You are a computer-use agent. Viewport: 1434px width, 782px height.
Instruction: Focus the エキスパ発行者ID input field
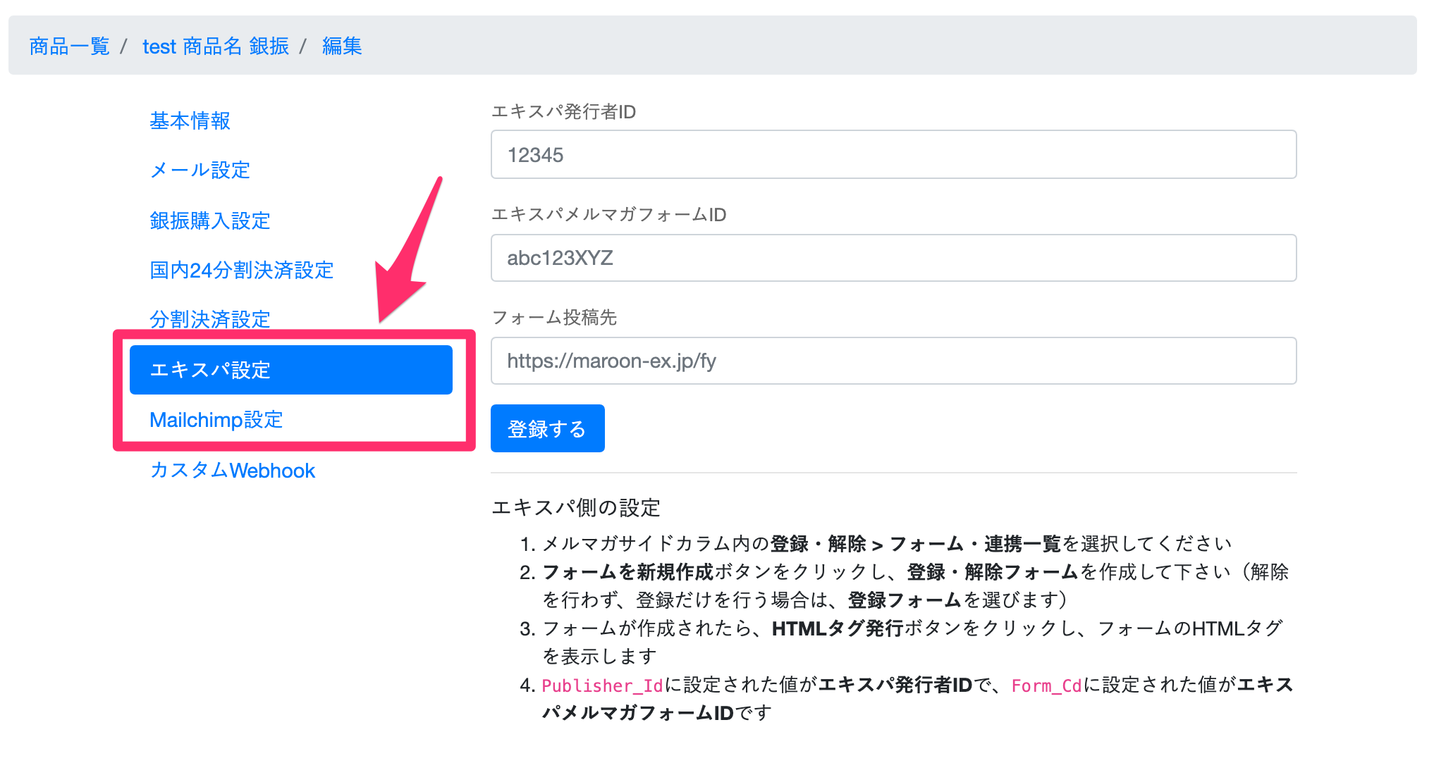click(893, 155)
